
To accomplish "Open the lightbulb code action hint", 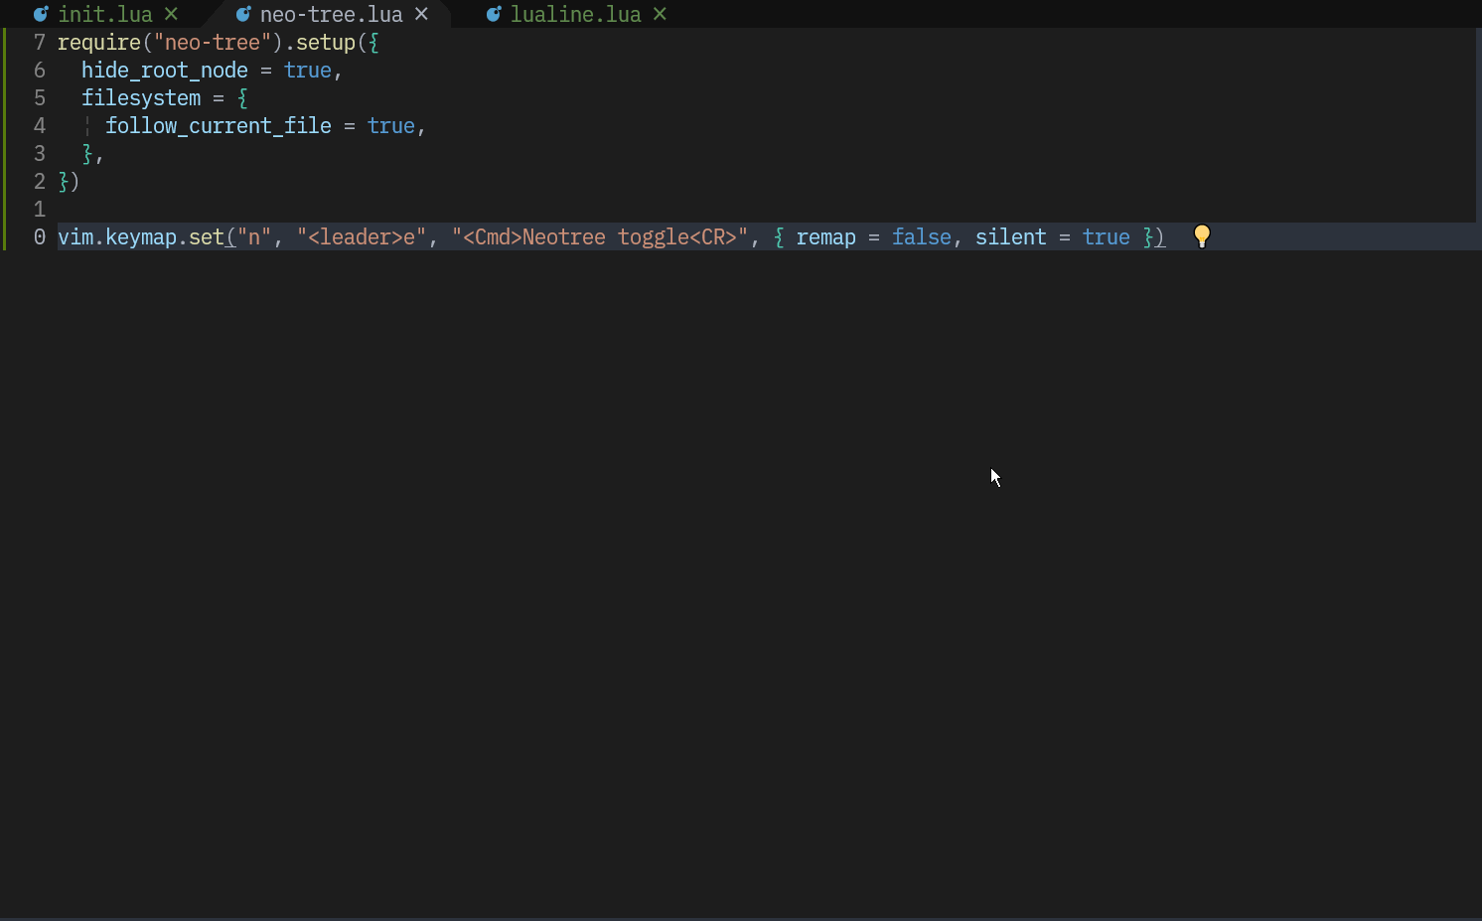I will click(1202, 236).
